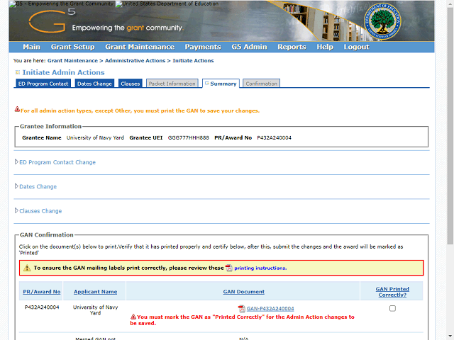454x340 pixels.
Task: Switch to ED Program Contact tab
Action: pyautogui.click(x=43, y=84)
